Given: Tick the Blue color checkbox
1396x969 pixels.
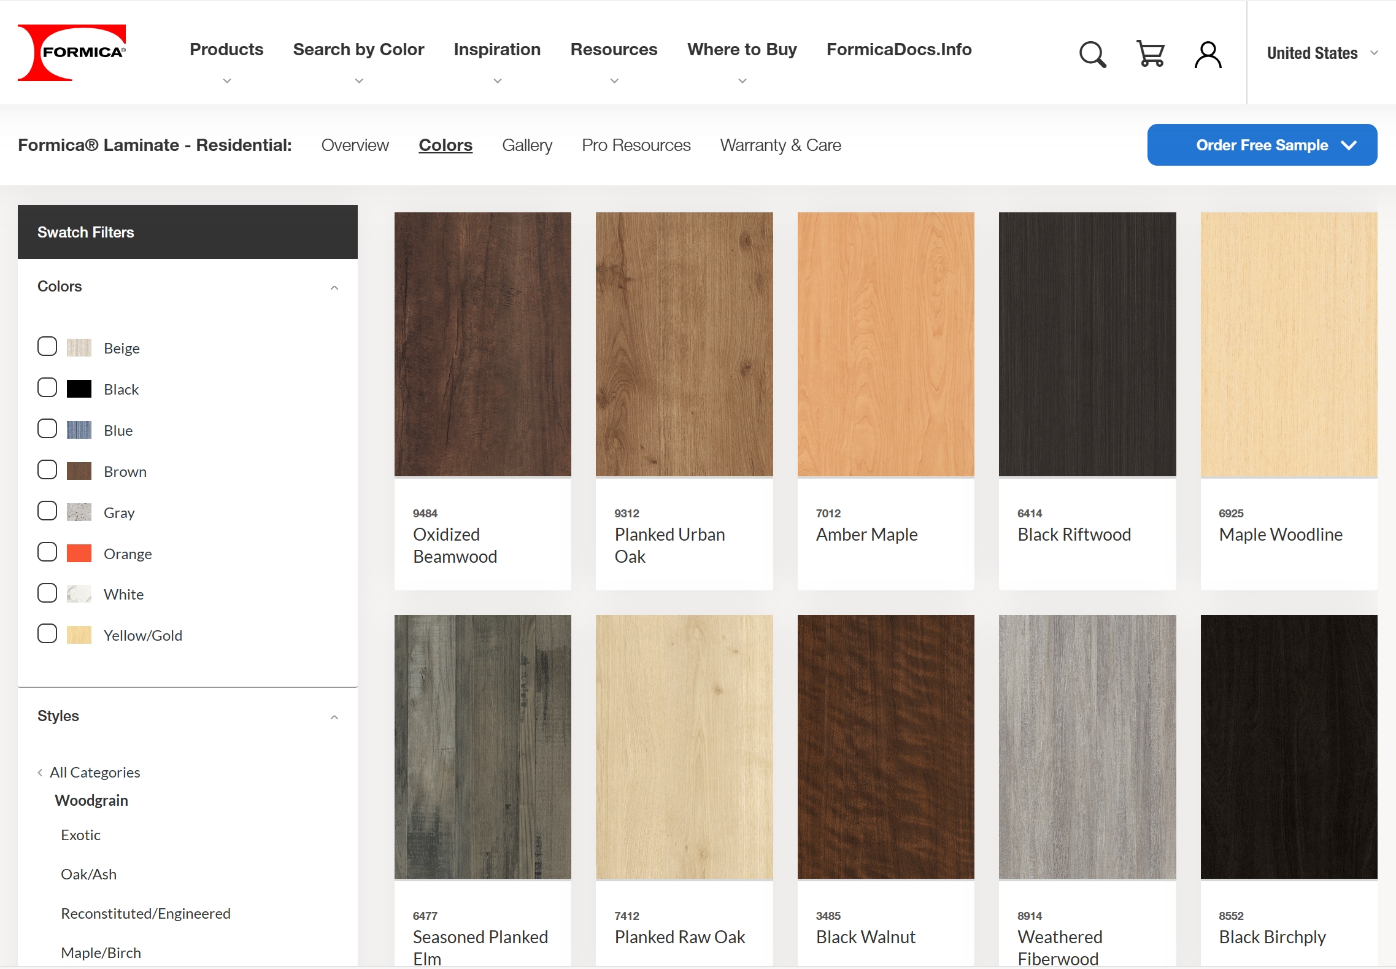Looking at the screenshot, I should click(x=47, y=429).
